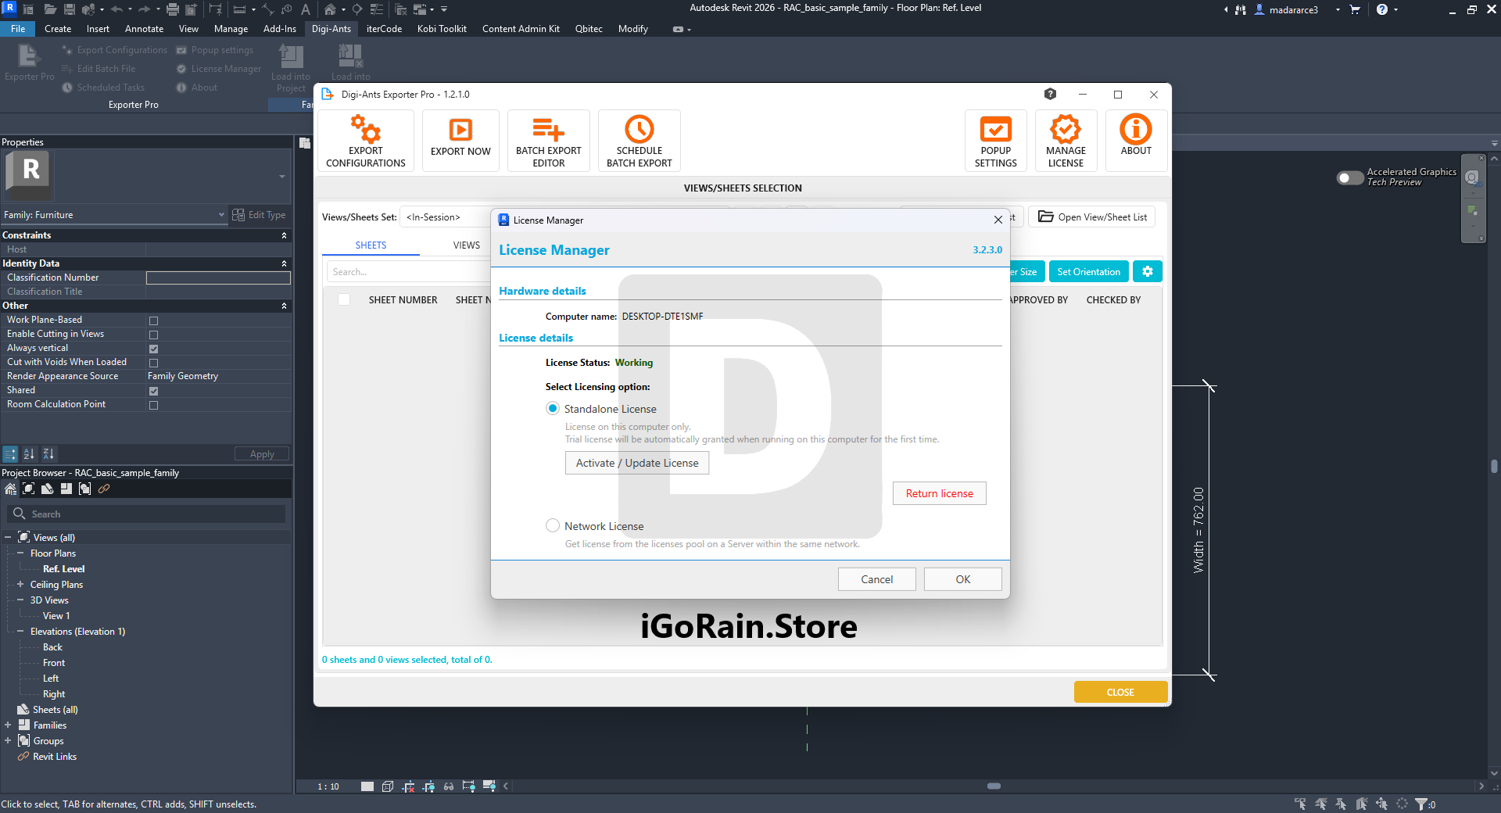The image size is (1501, 813).
Task: Toggle Accelerated Graphics Tech Preview switch
Action: tap(1350, 177)
